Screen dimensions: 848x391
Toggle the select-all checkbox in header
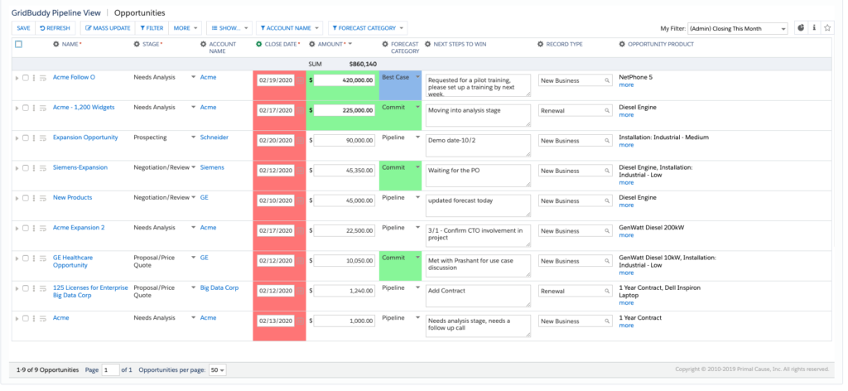[x=18, y=45]
